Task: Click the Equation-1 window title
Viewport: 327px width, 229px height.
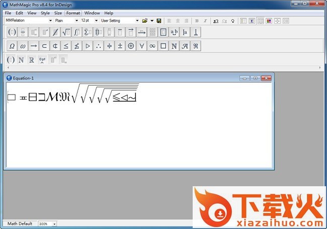Action: tap(23, 78)
